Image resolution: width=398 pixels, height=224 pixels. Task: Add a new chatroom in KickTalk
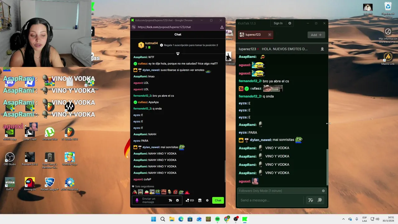(316, 35)
